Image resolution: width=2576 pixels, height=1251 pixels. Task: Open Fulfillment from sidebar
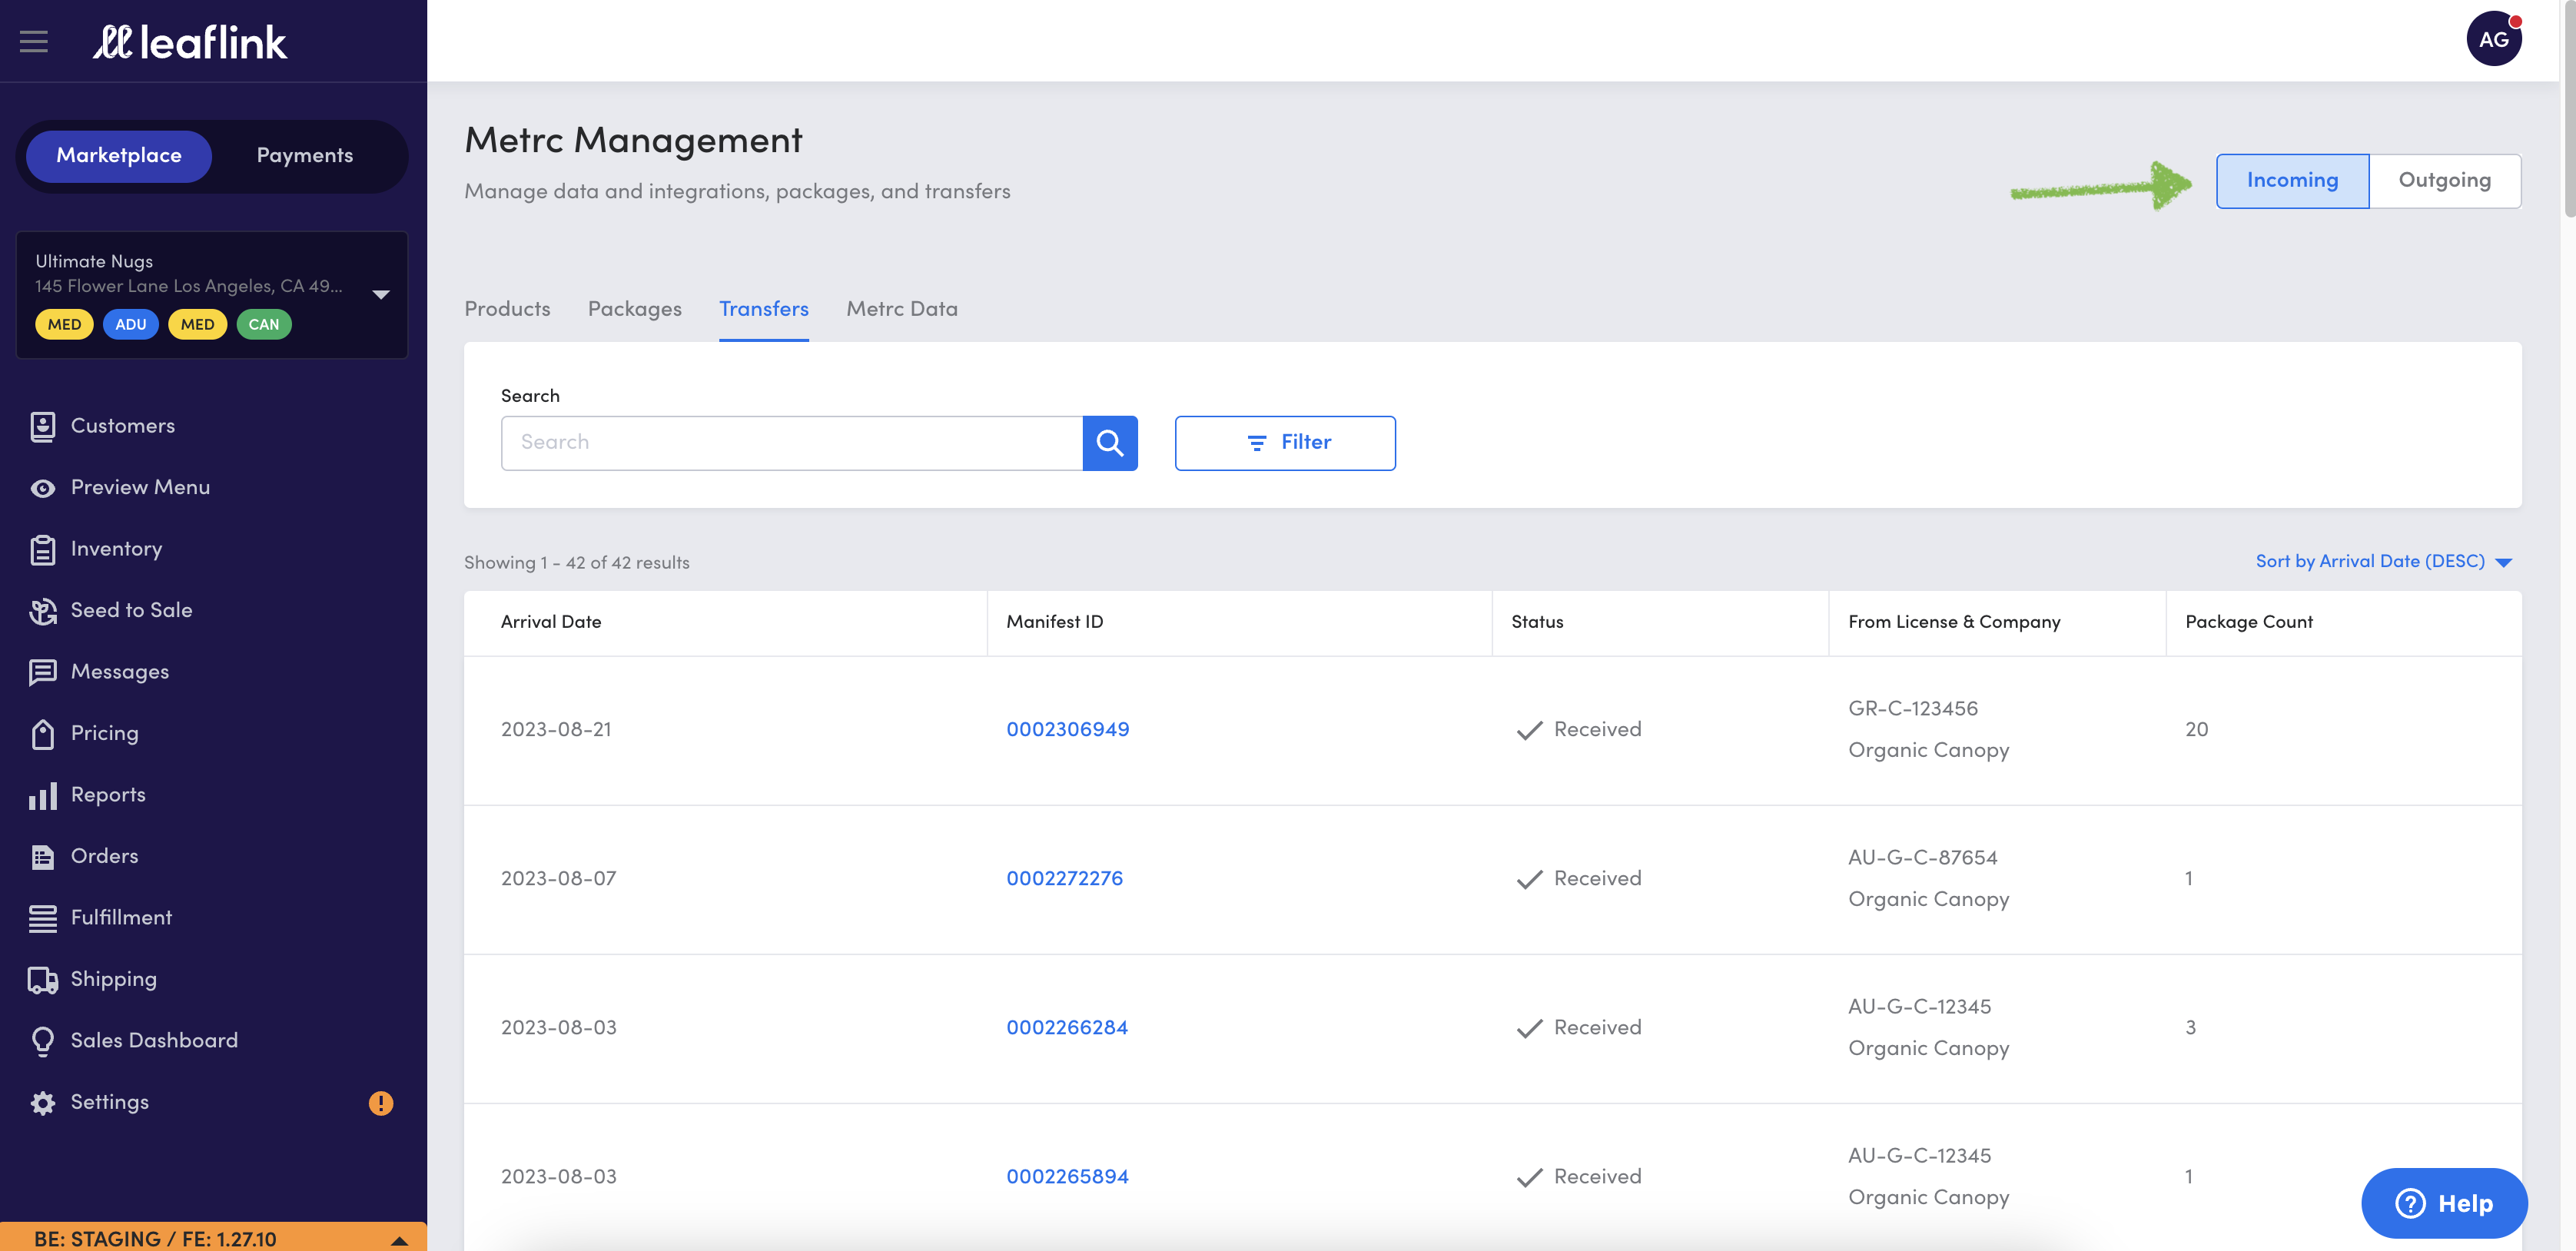click(x=121, y=918)
